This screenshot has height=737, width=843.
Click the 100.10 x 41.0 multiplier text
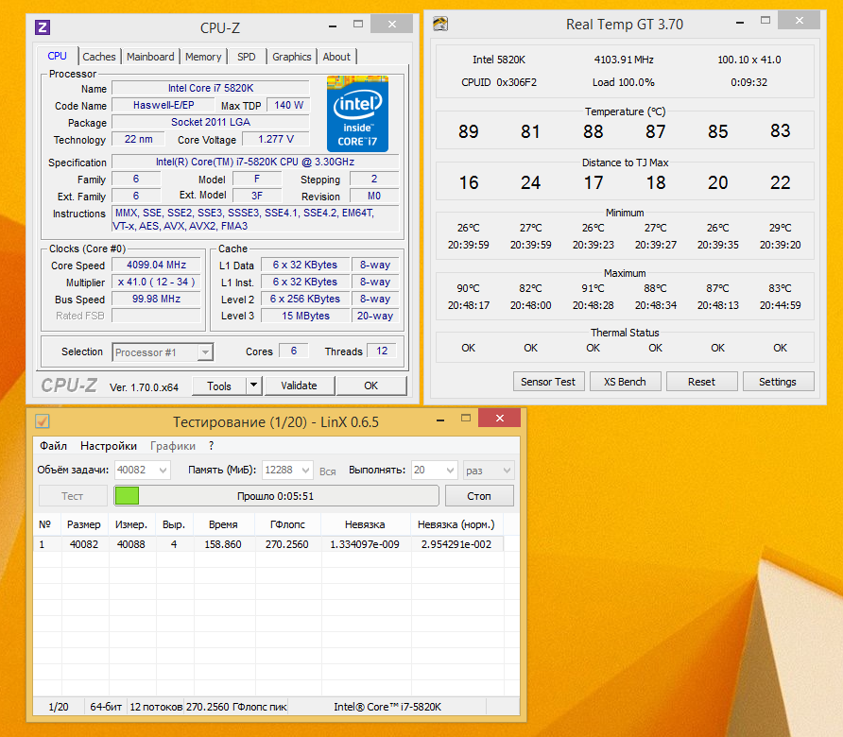(749, 60)
